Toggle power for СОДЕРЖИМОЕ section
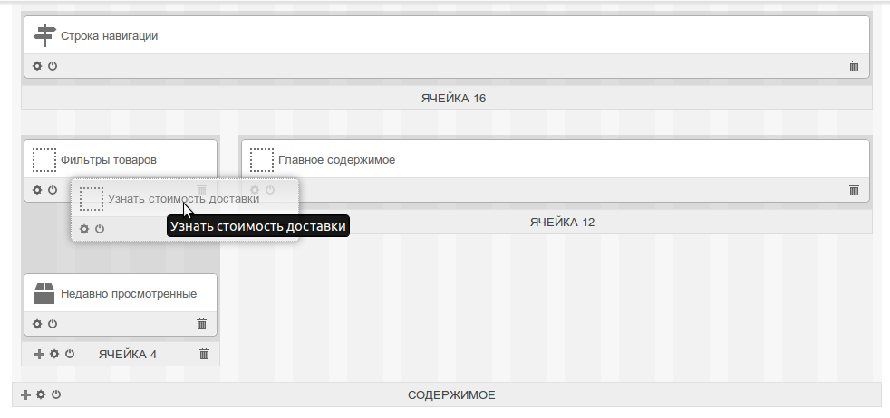This screenshot has width=890, height=418. (x=56, y=394)
